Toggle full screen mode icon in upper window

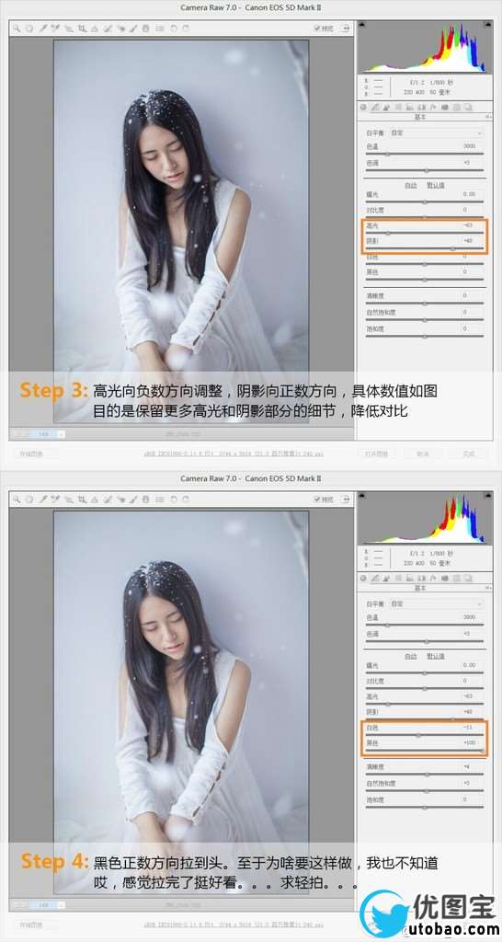coord(347,29)
